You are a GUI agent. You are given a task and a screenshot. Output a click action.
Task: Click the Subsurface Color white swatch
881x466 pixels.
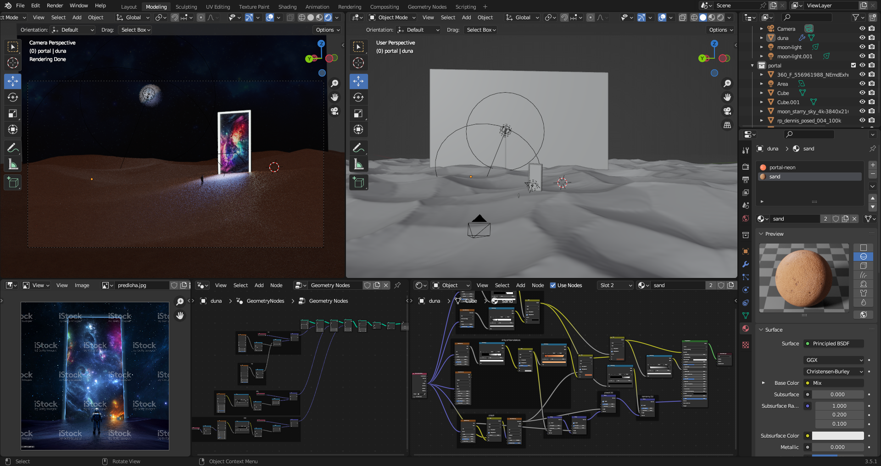click(x=837, y=436)
